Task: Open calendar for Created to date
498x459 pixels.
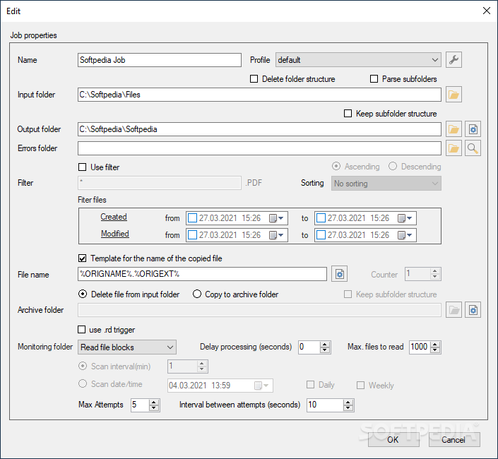Action: click(405, 218)
